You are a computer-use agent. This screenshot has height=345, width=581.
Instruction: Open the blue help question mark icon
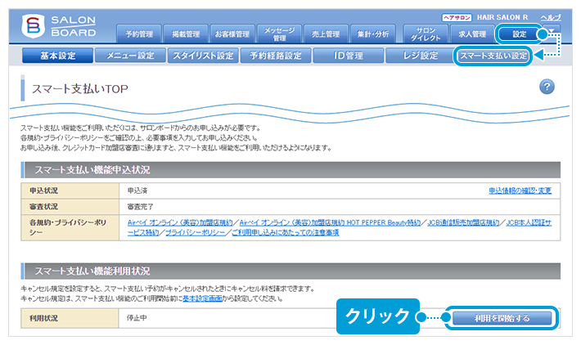pos(547,87)
